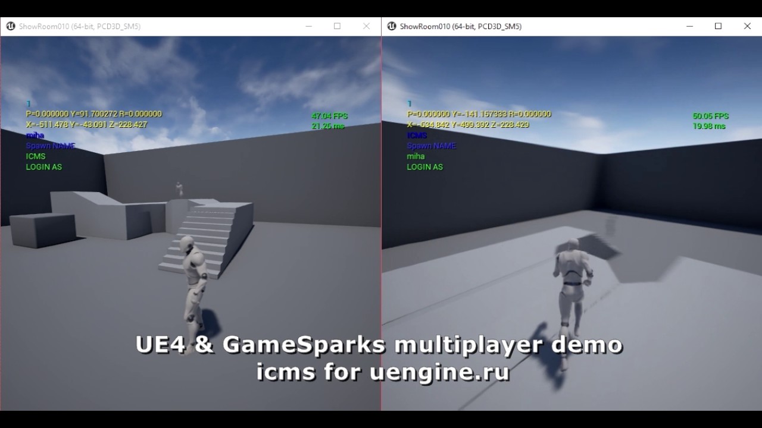762x428 pixels.
Task: Close the left ShowRoom010 window
Action: tap(366, 26)
